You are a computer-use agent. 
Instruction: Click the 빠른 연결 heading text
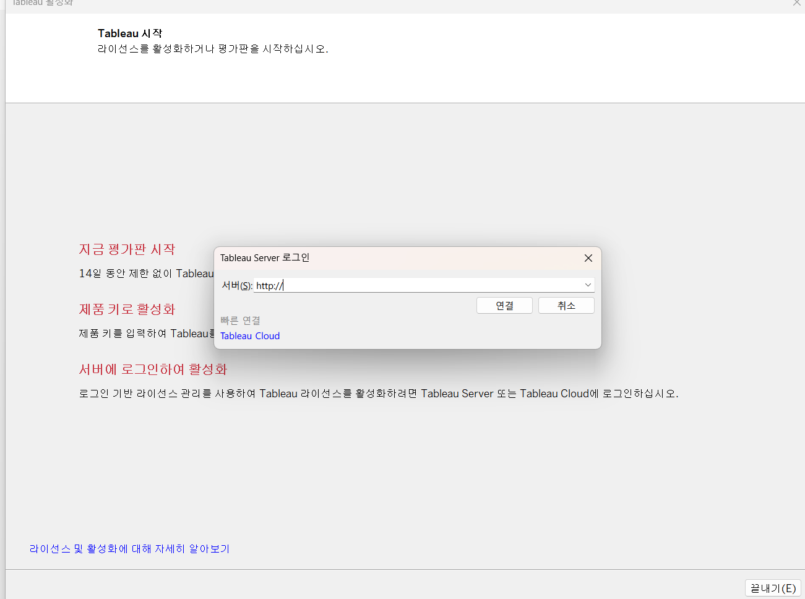[240, 321]
